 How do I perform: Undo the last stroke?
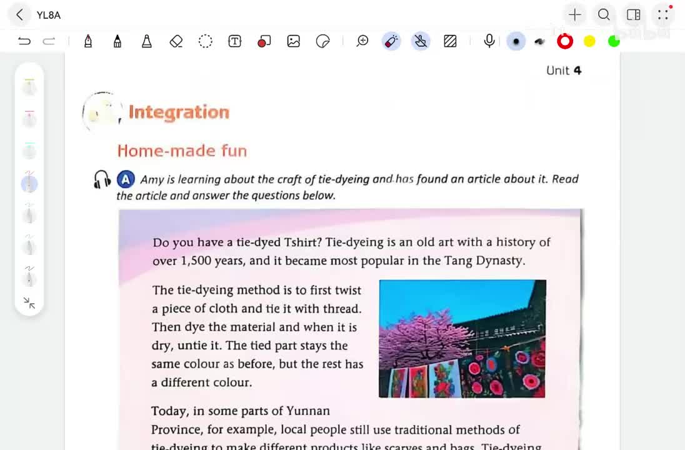click(x=24, y=41)
